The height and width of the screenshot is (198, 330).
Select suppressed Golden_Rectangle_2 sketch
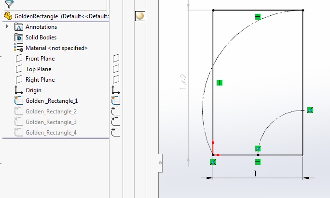click(51, 111)
